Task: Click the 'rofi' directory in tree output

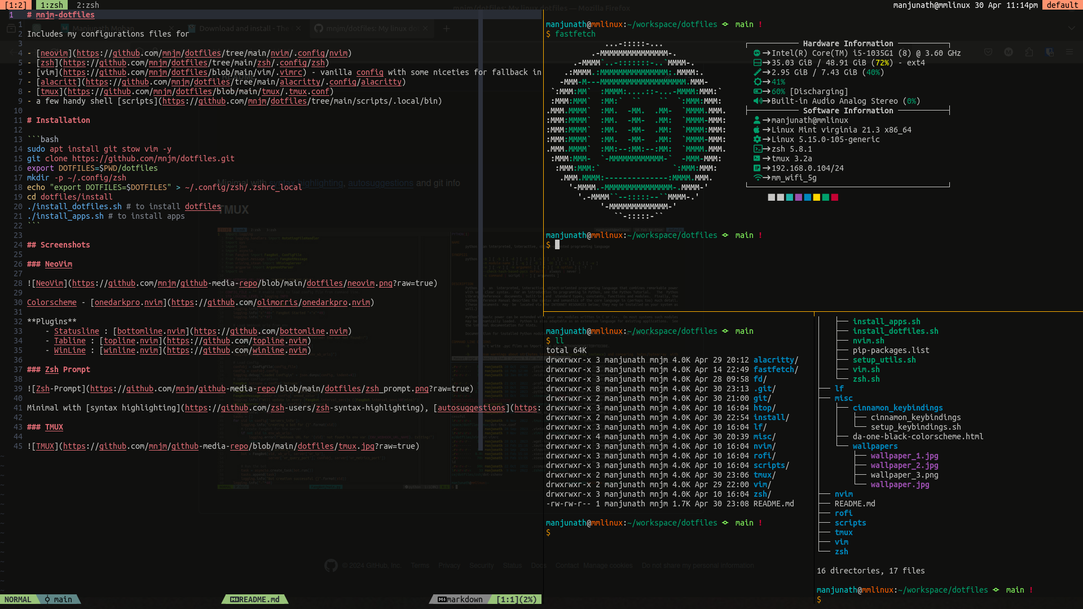Action: pyautogui.click(x=844, y=513)
